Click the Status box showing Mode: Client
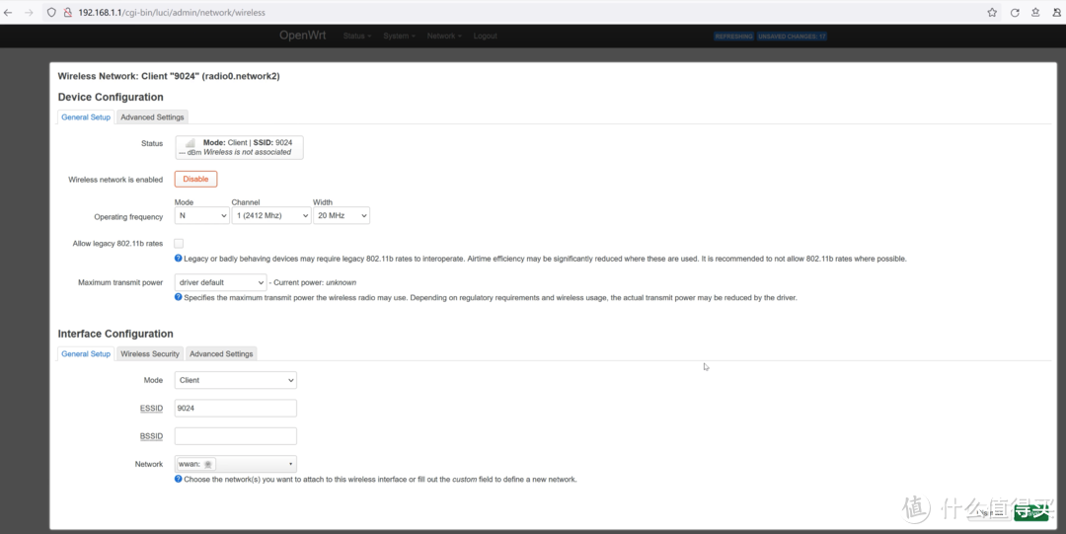The image size is (1066, 534). tap(239, 147)
